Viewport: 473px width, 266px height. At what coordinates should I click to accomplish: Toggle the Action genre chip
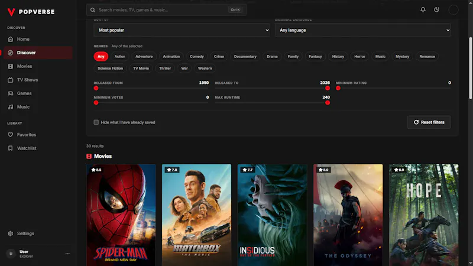click(x=120, y=56)
